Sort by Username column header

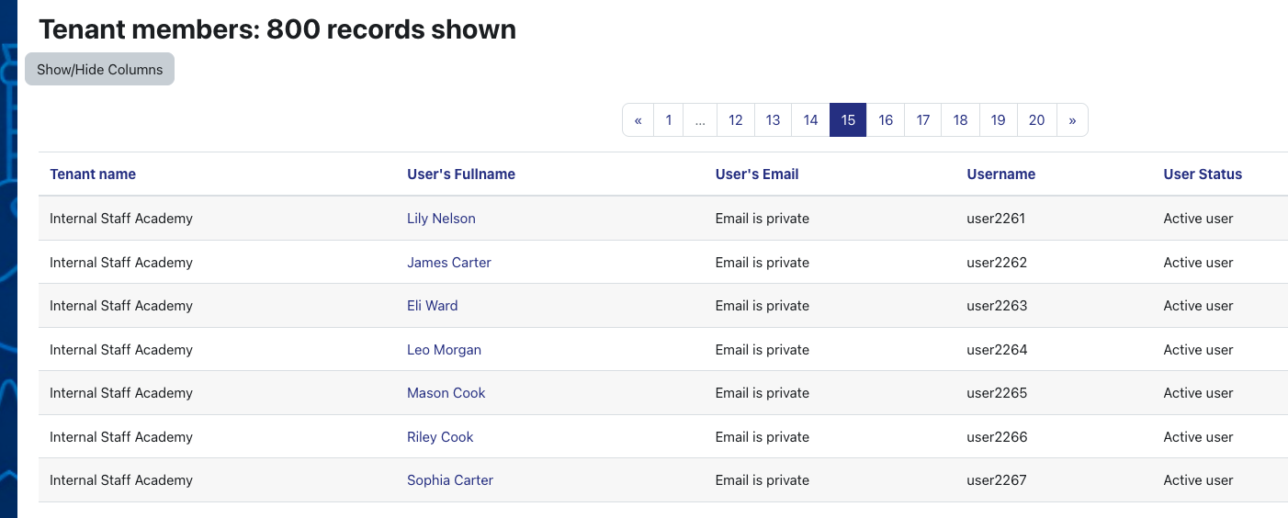1001,175
